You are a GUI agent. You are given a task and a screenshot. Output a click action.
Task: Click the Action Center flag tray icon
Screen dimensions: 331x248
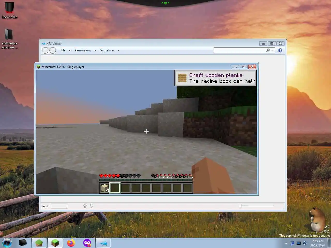click(x=292, y=243)
